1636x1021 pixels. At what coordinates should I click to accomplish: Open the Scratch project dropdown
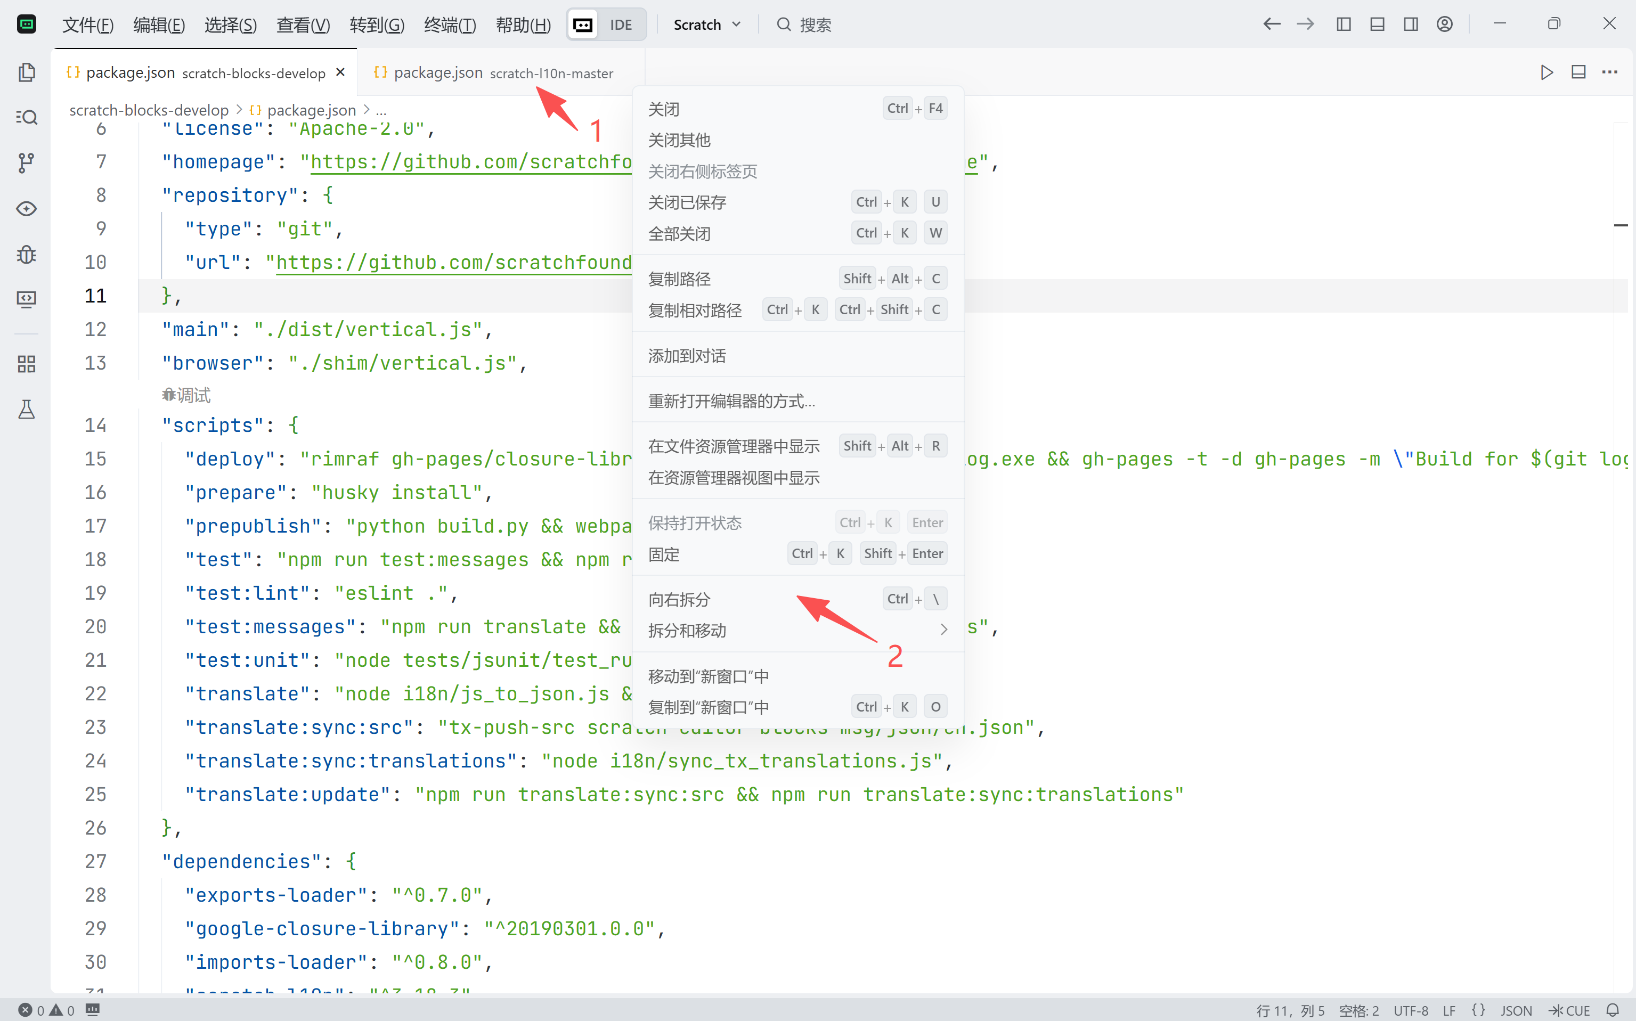point(706,25)
